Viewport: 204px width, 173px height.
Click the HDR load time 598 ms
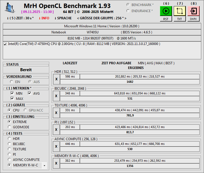(x=70, y=76)
